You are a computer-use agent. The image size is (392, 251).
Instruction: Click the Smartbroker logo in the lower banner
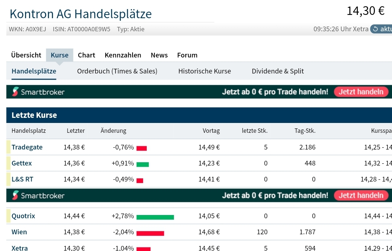[x=38, y=195]
